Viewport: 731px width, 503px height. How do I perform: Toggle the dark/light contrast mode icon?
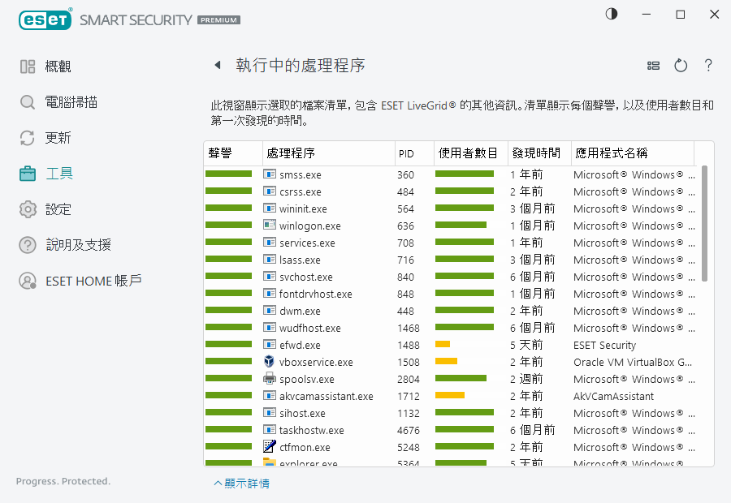pos(612,15)
